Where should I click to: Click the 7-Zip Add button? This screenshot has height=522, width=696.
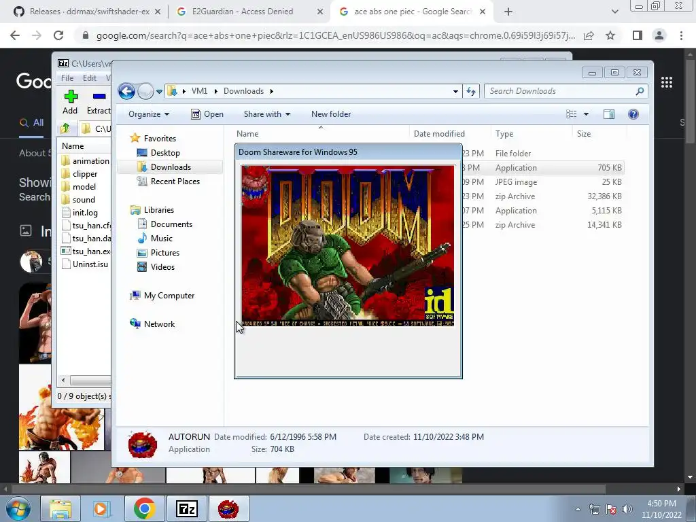[x=70, y=102]
